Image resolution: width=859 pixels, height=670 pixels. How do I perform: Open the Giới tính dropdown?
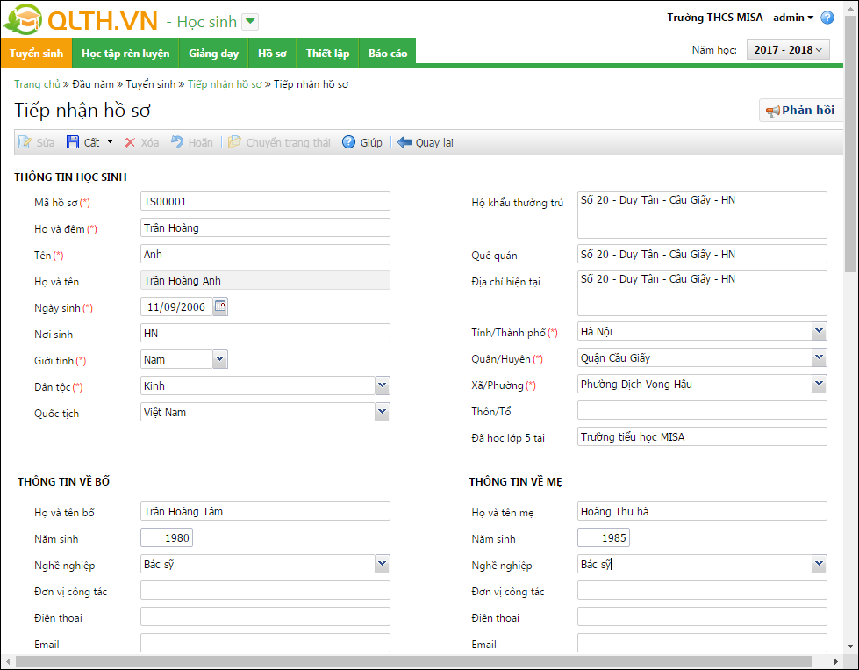pos(219,360)
